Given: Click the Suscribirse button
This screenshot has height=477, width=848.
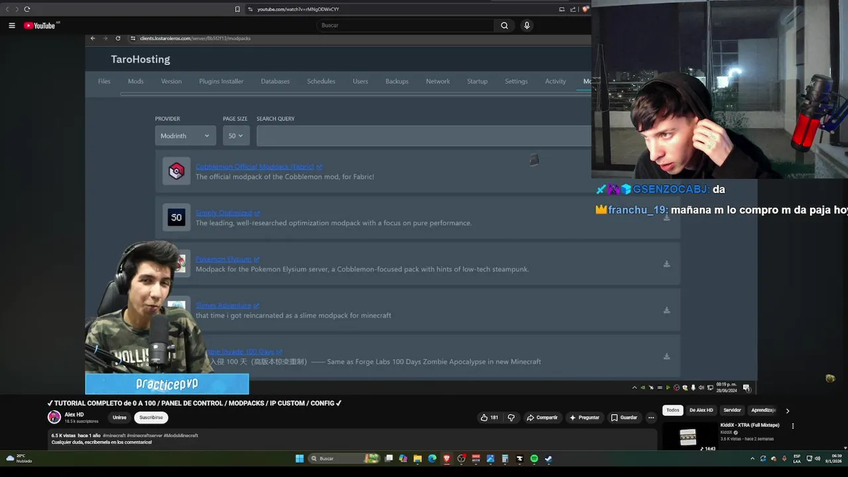Looking at the screenshot, I should coord(151,417).
